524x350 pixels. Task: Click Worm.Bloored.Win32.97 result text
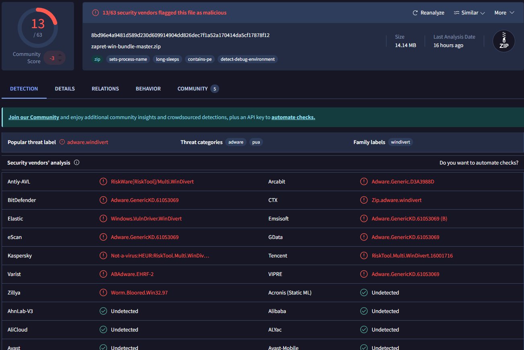[139, 293]
